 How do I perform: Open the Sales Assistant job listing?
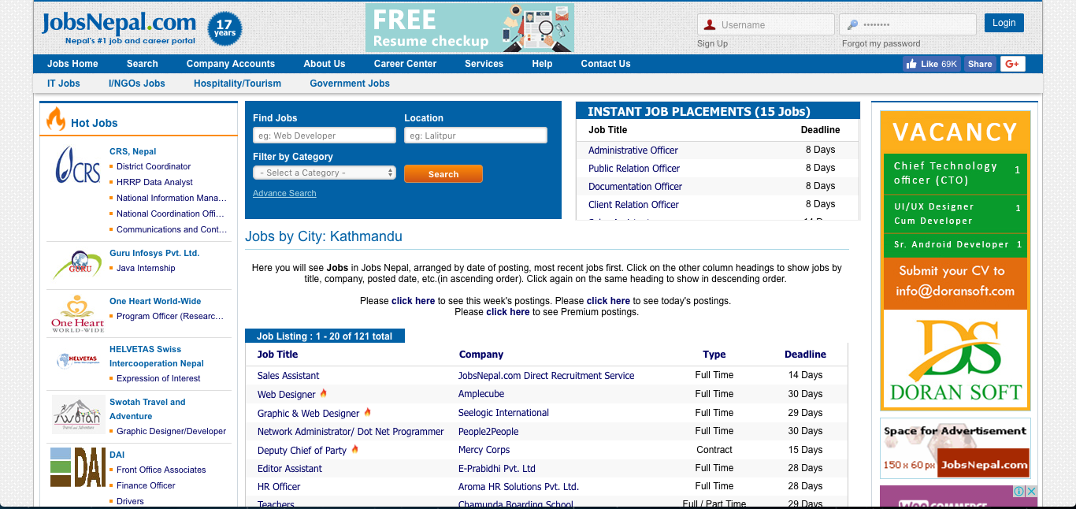coord(288,376)
